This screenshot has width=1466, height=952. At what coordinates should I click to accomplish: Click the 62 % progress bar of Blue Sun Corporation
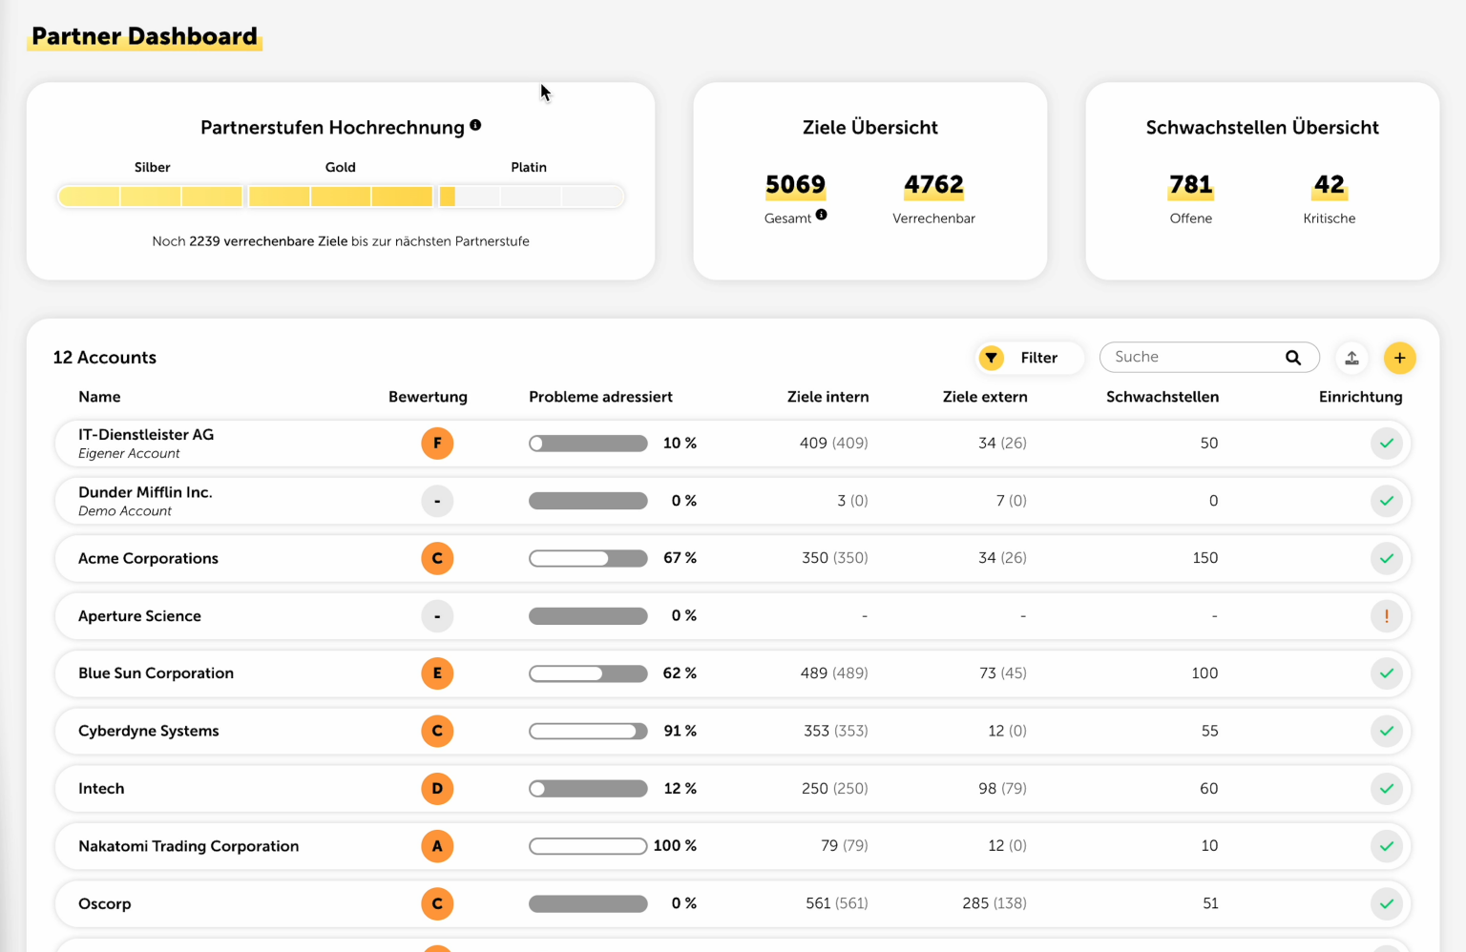point(588,673)
